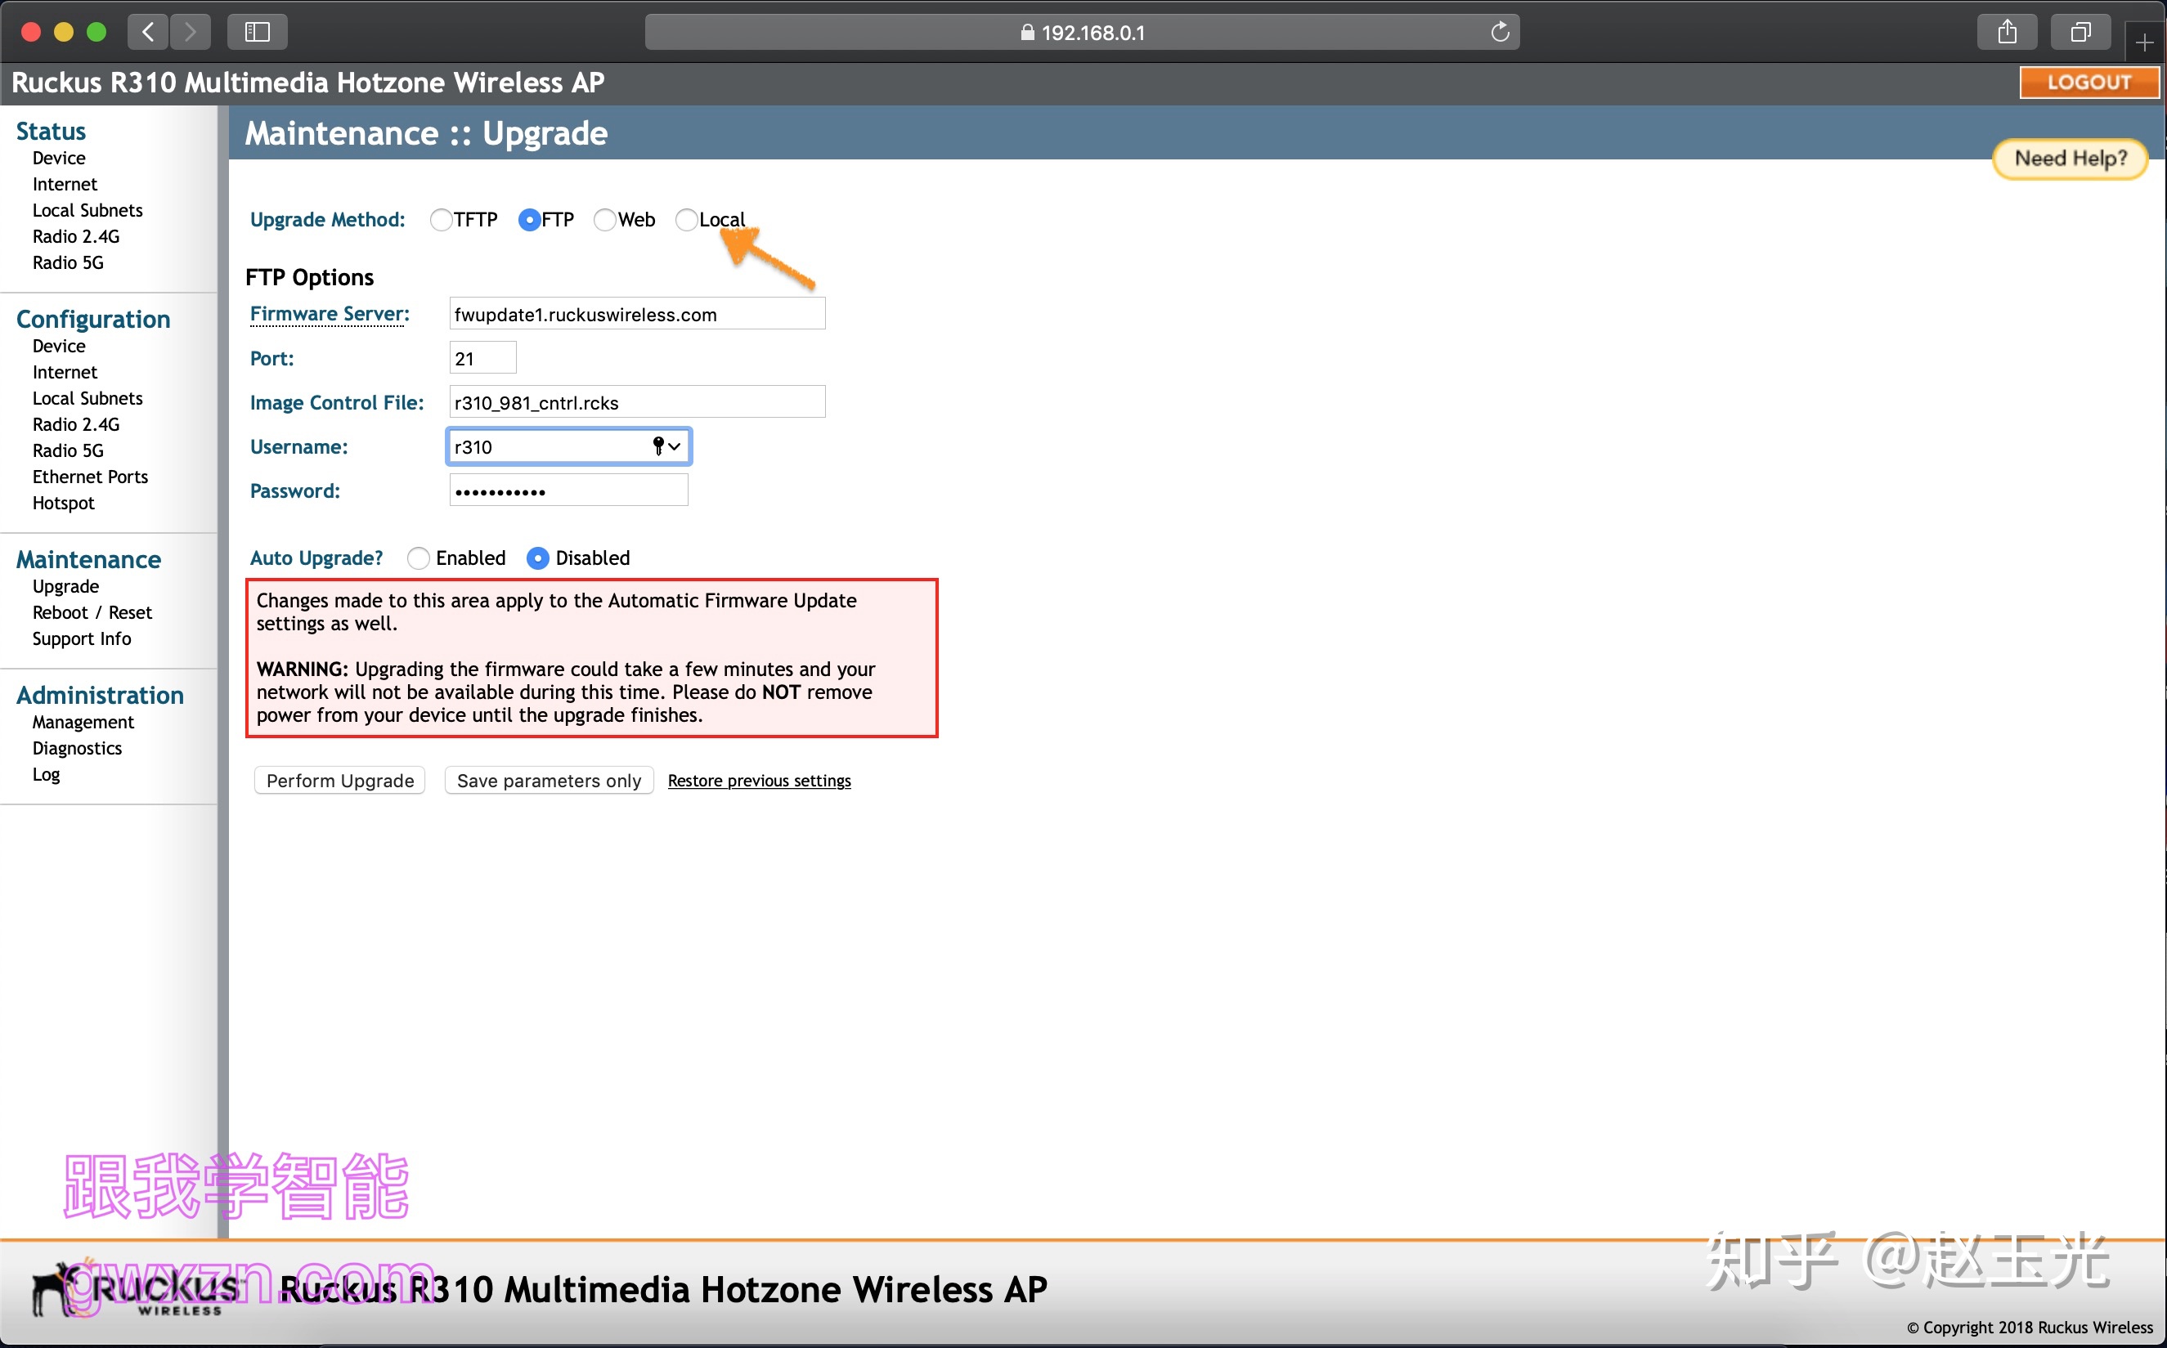The image size is (2167, 1348).
Task: Select Local upgrade method
Action: click(687, 220)
